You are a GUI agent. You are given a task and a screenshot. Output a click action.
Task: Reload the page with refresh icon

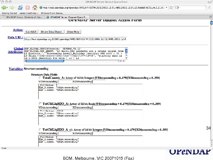[20, 7]
